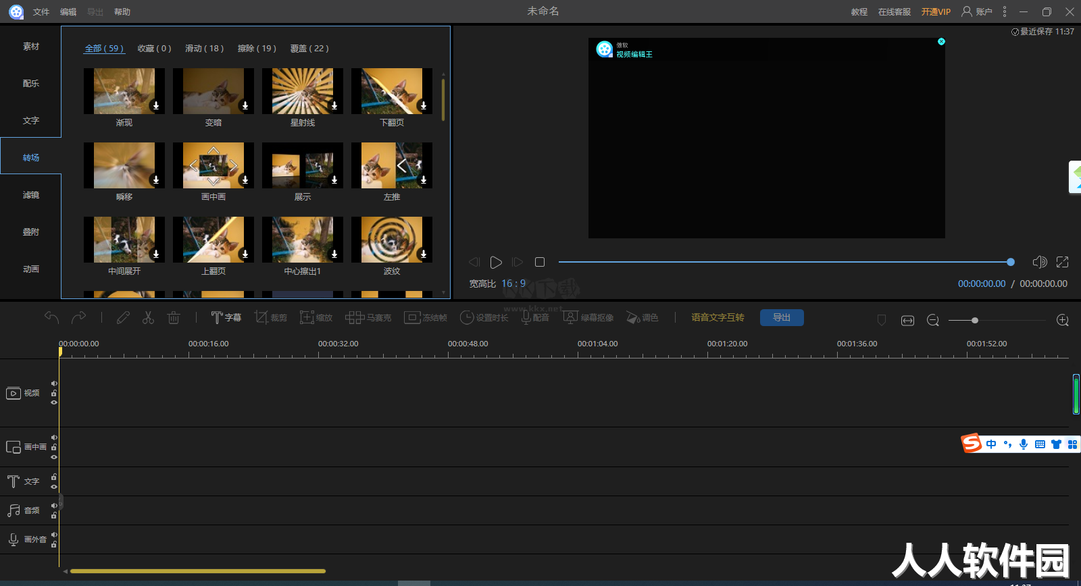Download the 渐现 transition
The width and height of the screenshot is (1081, 586).
pyautogui.click(x=156, y=105)
